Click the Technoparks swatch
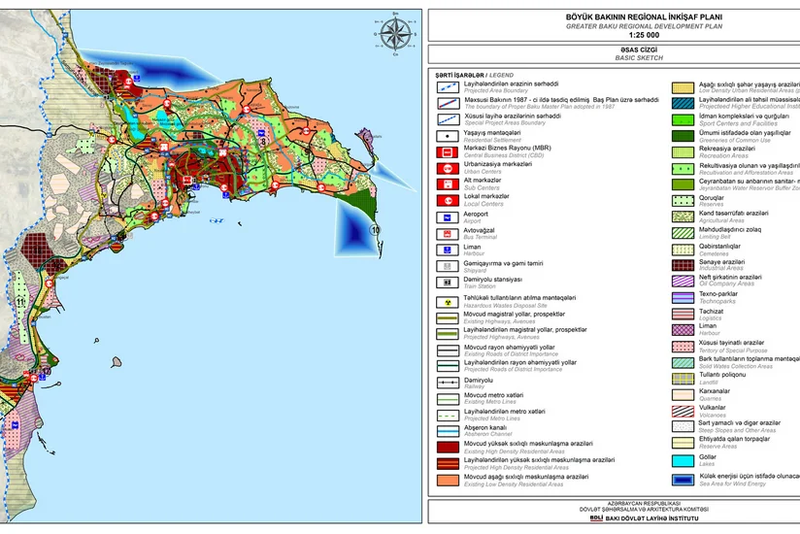This screenshot has width=800, height=534. (x=683, y=297)
